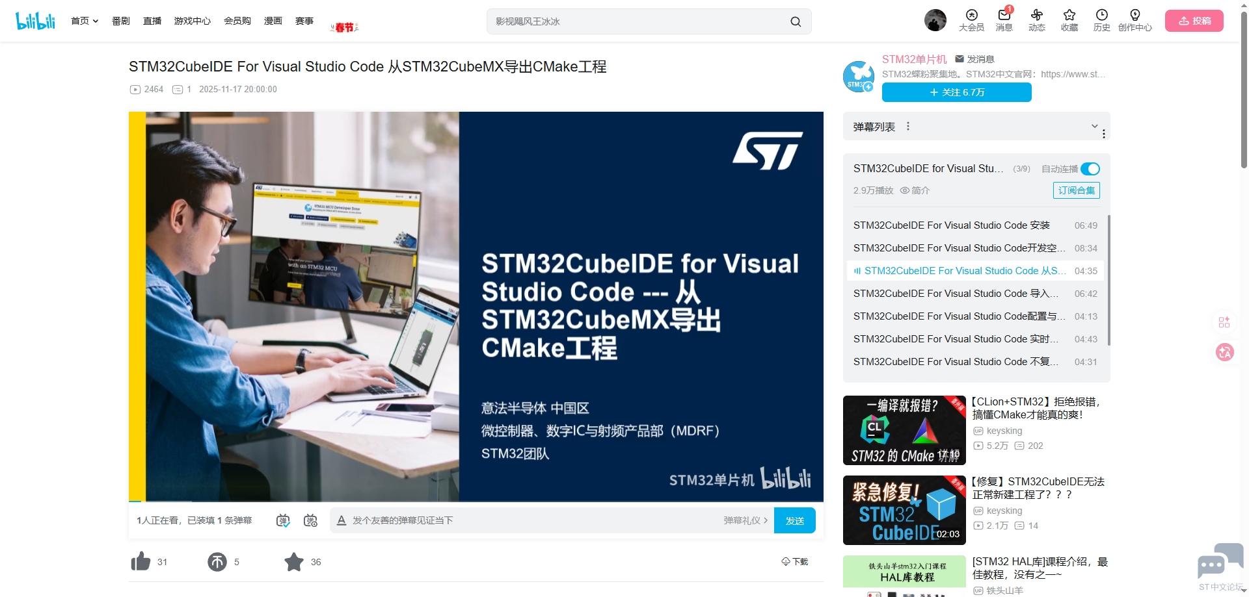1249x597 pixels.
Task: Open the user avatar profile
Action: [x=935, y=20]
